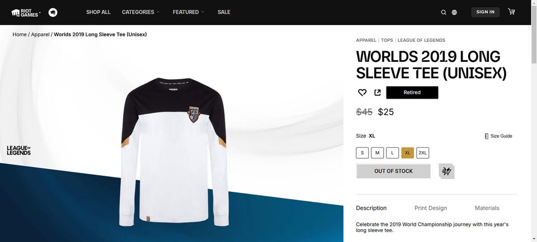This screenshot has height=242, width=537.
Task: Select size S
Action: click(362, 153)
